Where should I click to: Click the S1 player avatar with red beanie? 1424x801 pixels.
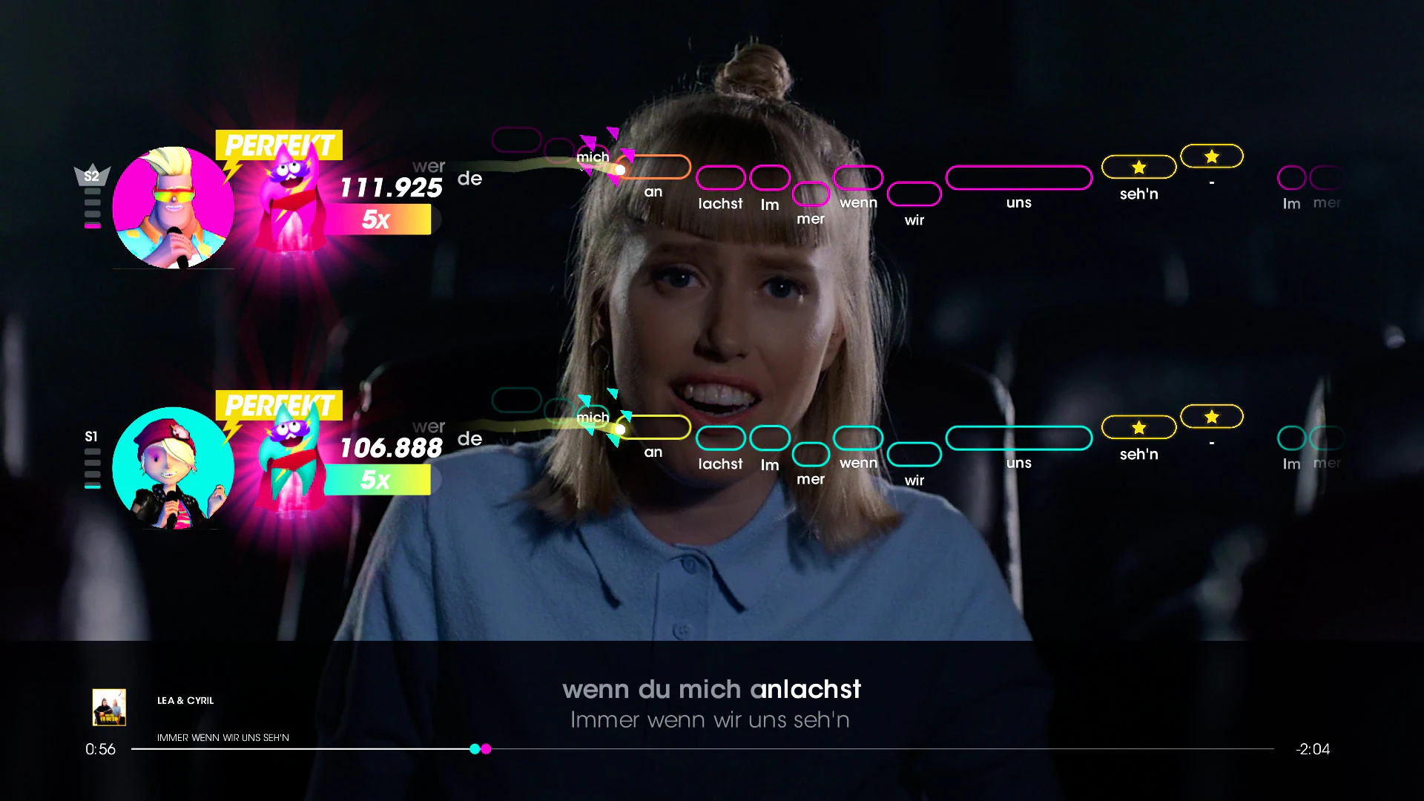pyautogui.click(x=173, y=468)
